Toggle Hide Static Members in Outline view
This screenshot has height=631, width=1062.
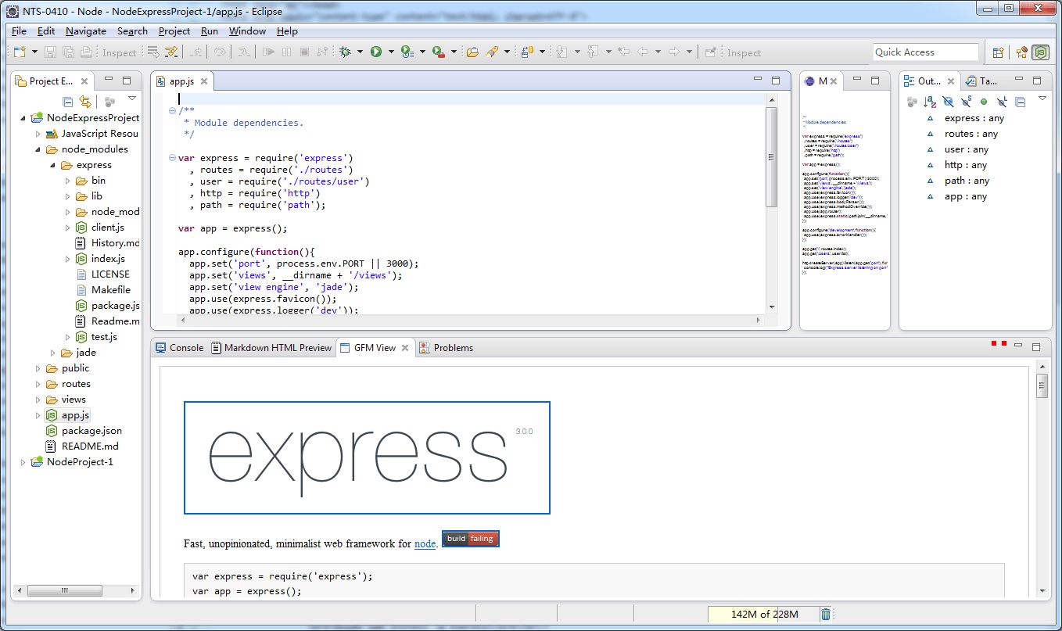(x=967, y=100)
